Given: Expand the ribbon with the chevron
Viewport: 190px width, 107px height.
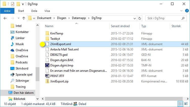Looking at the screenshot, I should [x=181, y=11].
